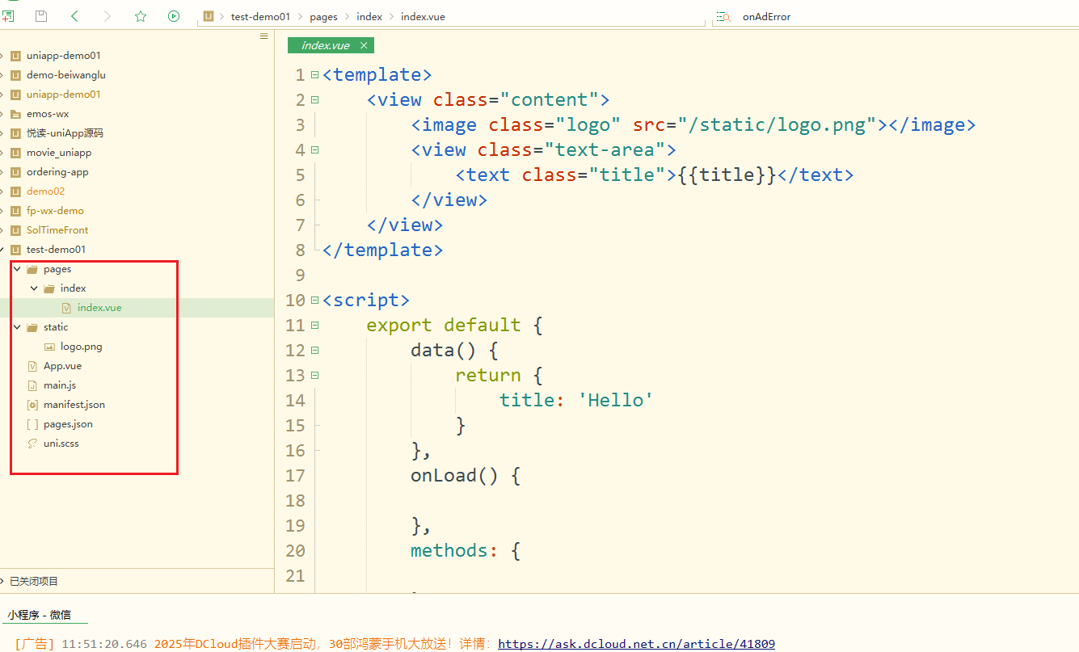Select the 悦读-uniApp源码 project

(x=65, y=133)
